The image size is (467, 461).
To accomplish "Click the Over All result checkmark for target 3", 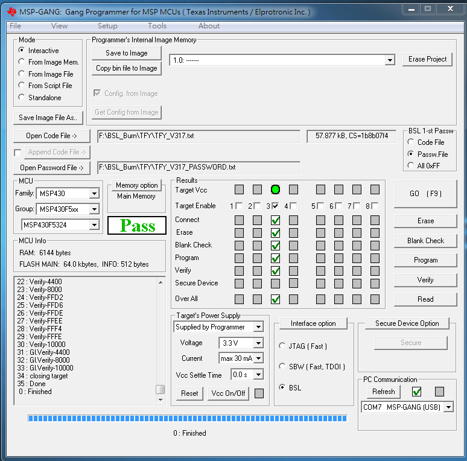I will click(x=275, y=299).
